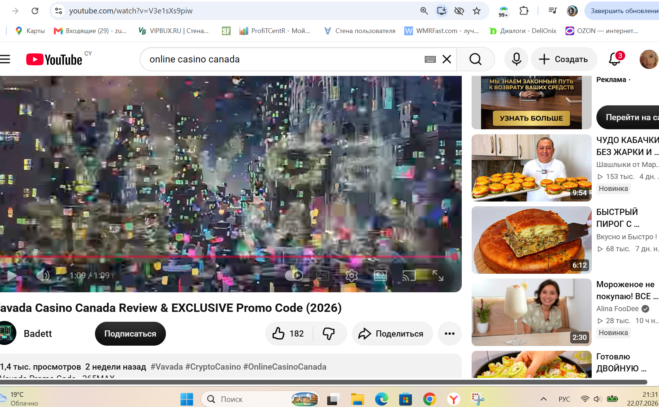The image size is (659, 407).
Task: Start voice search with the microphone
Action: click(516, 59)
